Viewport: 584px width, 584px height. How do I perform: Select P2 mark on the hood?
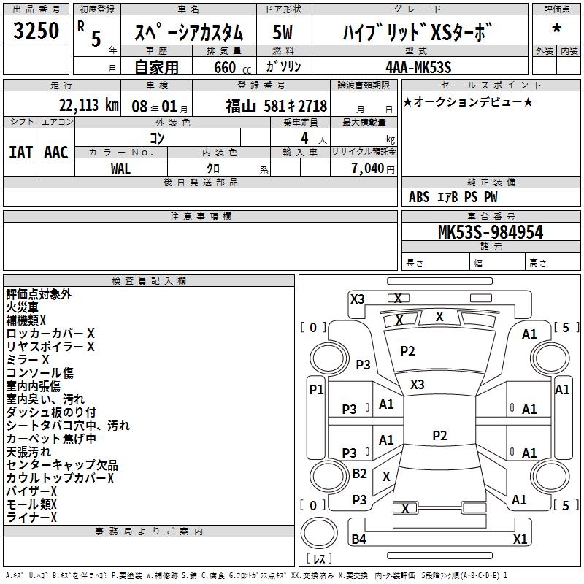coord(407,351)
